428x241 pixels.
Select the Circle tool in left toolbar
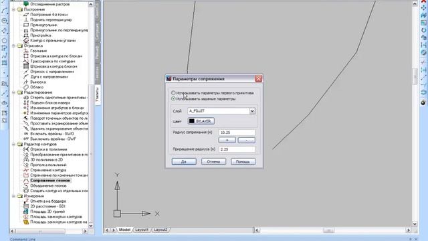4,21
